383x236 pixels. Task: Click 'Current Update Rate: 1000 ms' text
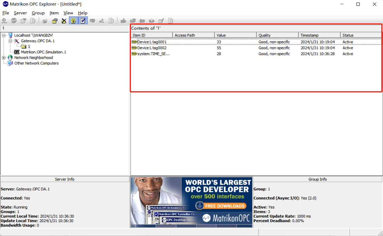coord(282,216)
